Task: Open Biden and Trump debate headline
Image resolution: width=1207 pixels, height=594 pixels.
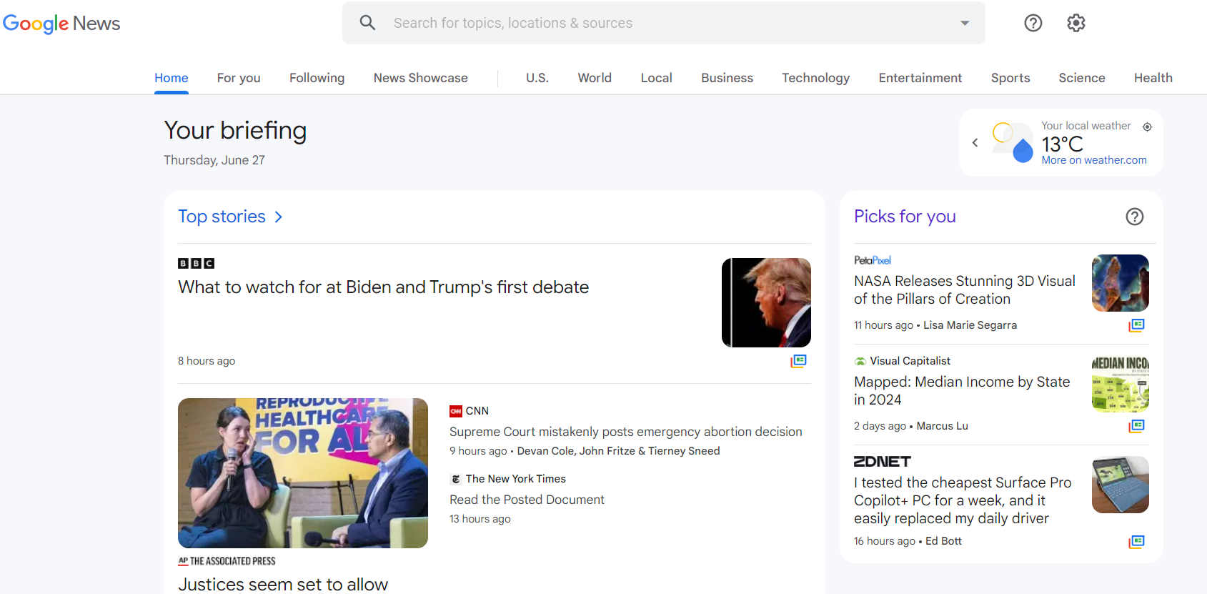Action: [383, 287]
